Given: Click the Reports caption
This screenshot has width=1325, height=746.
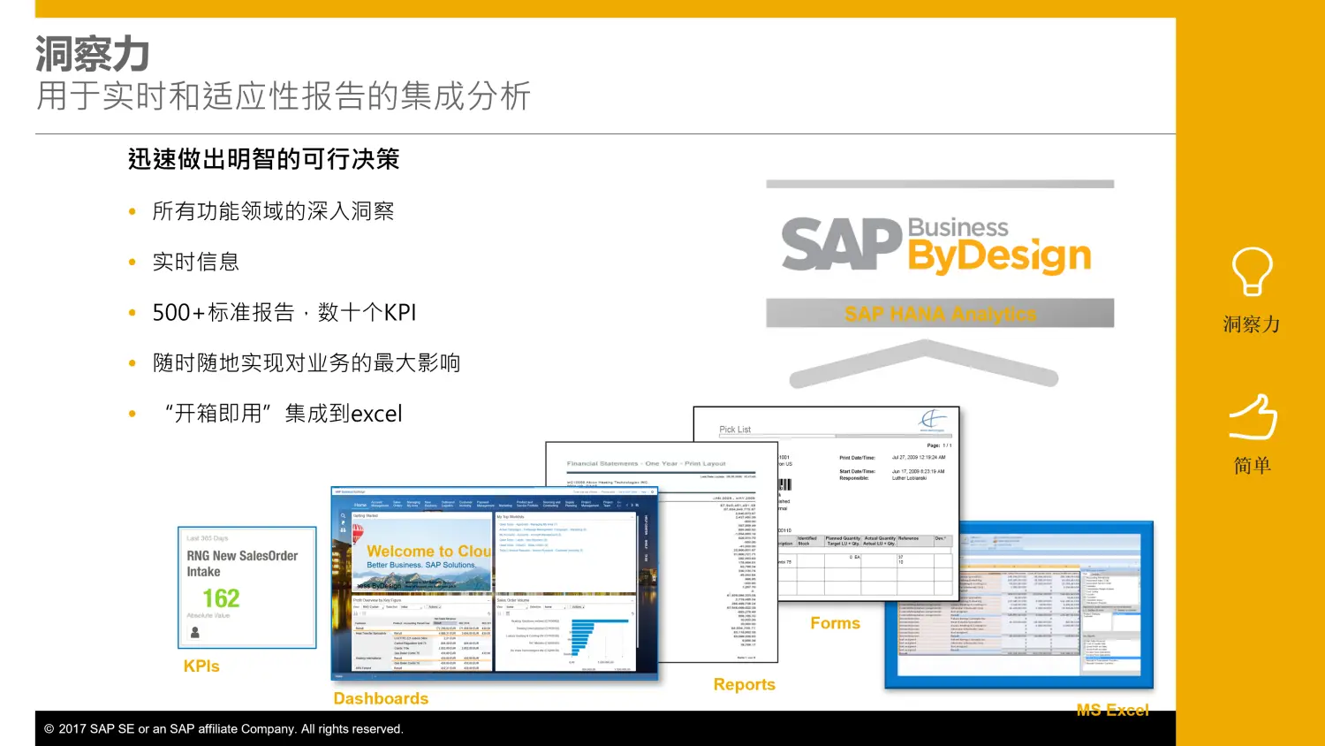Looking at the screenshot, I should 745,685.
